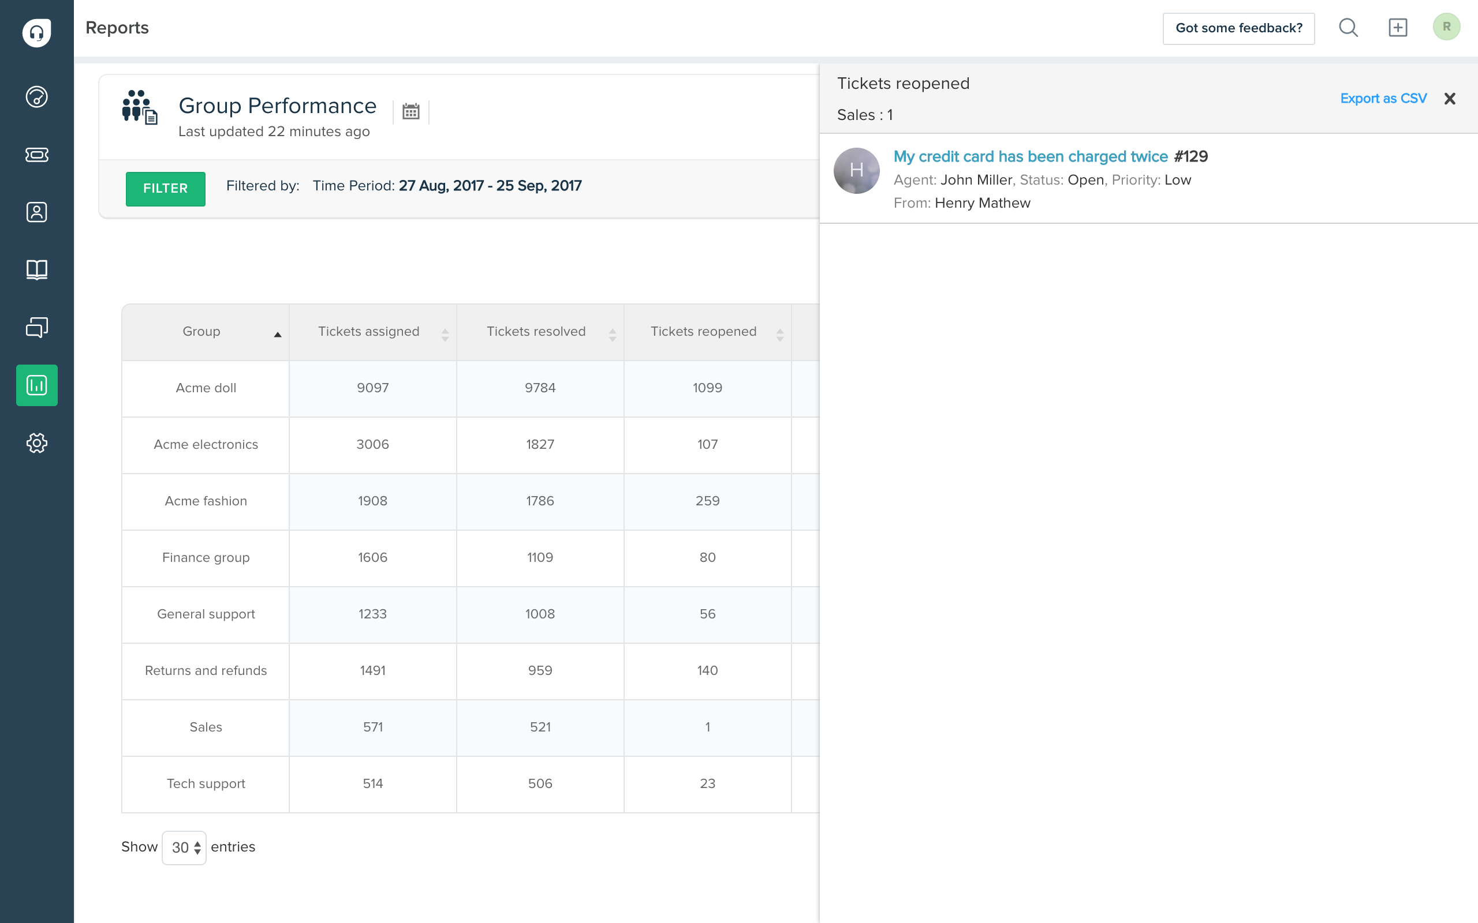Open ticket My credit card has been charged twice
Screen dimensions: 1478x923
(x=1030, y=156)
